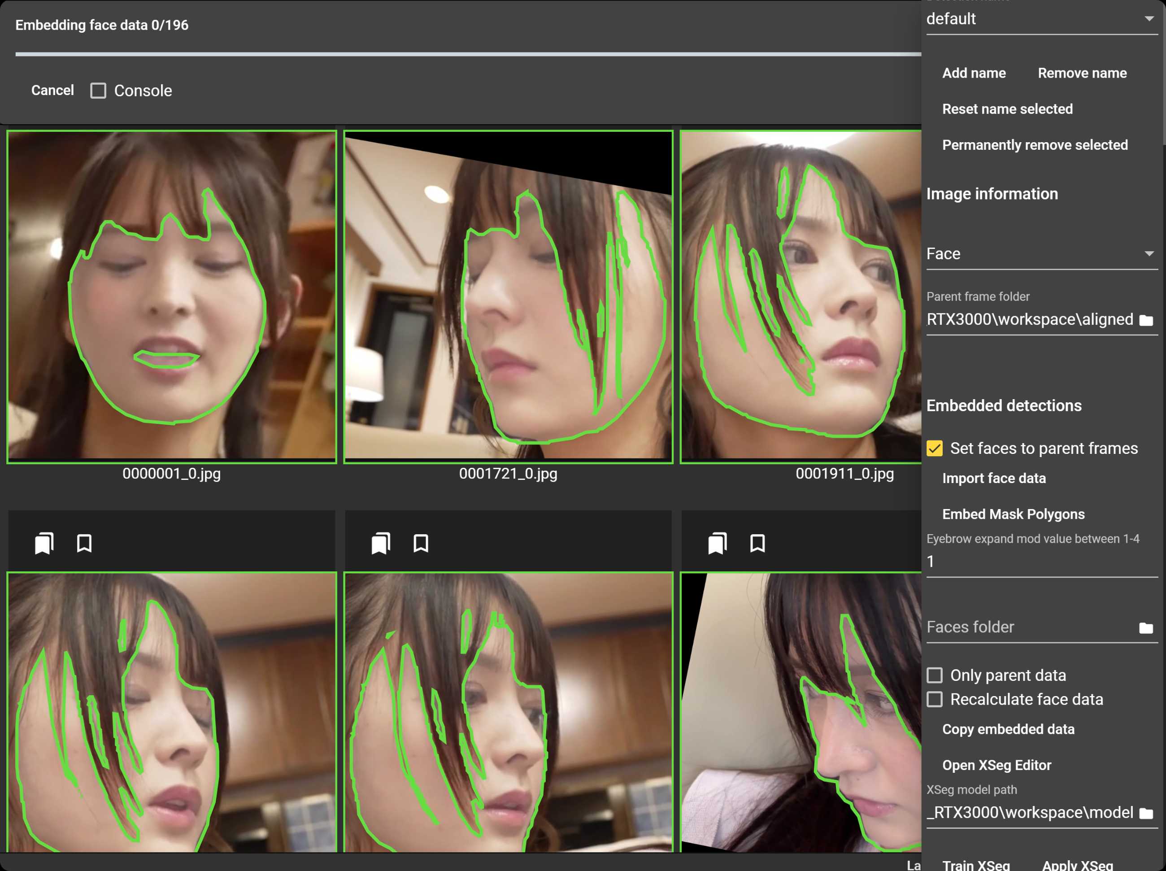Click single bookmark icon under 0001721_0.jpg

(421, 543)
